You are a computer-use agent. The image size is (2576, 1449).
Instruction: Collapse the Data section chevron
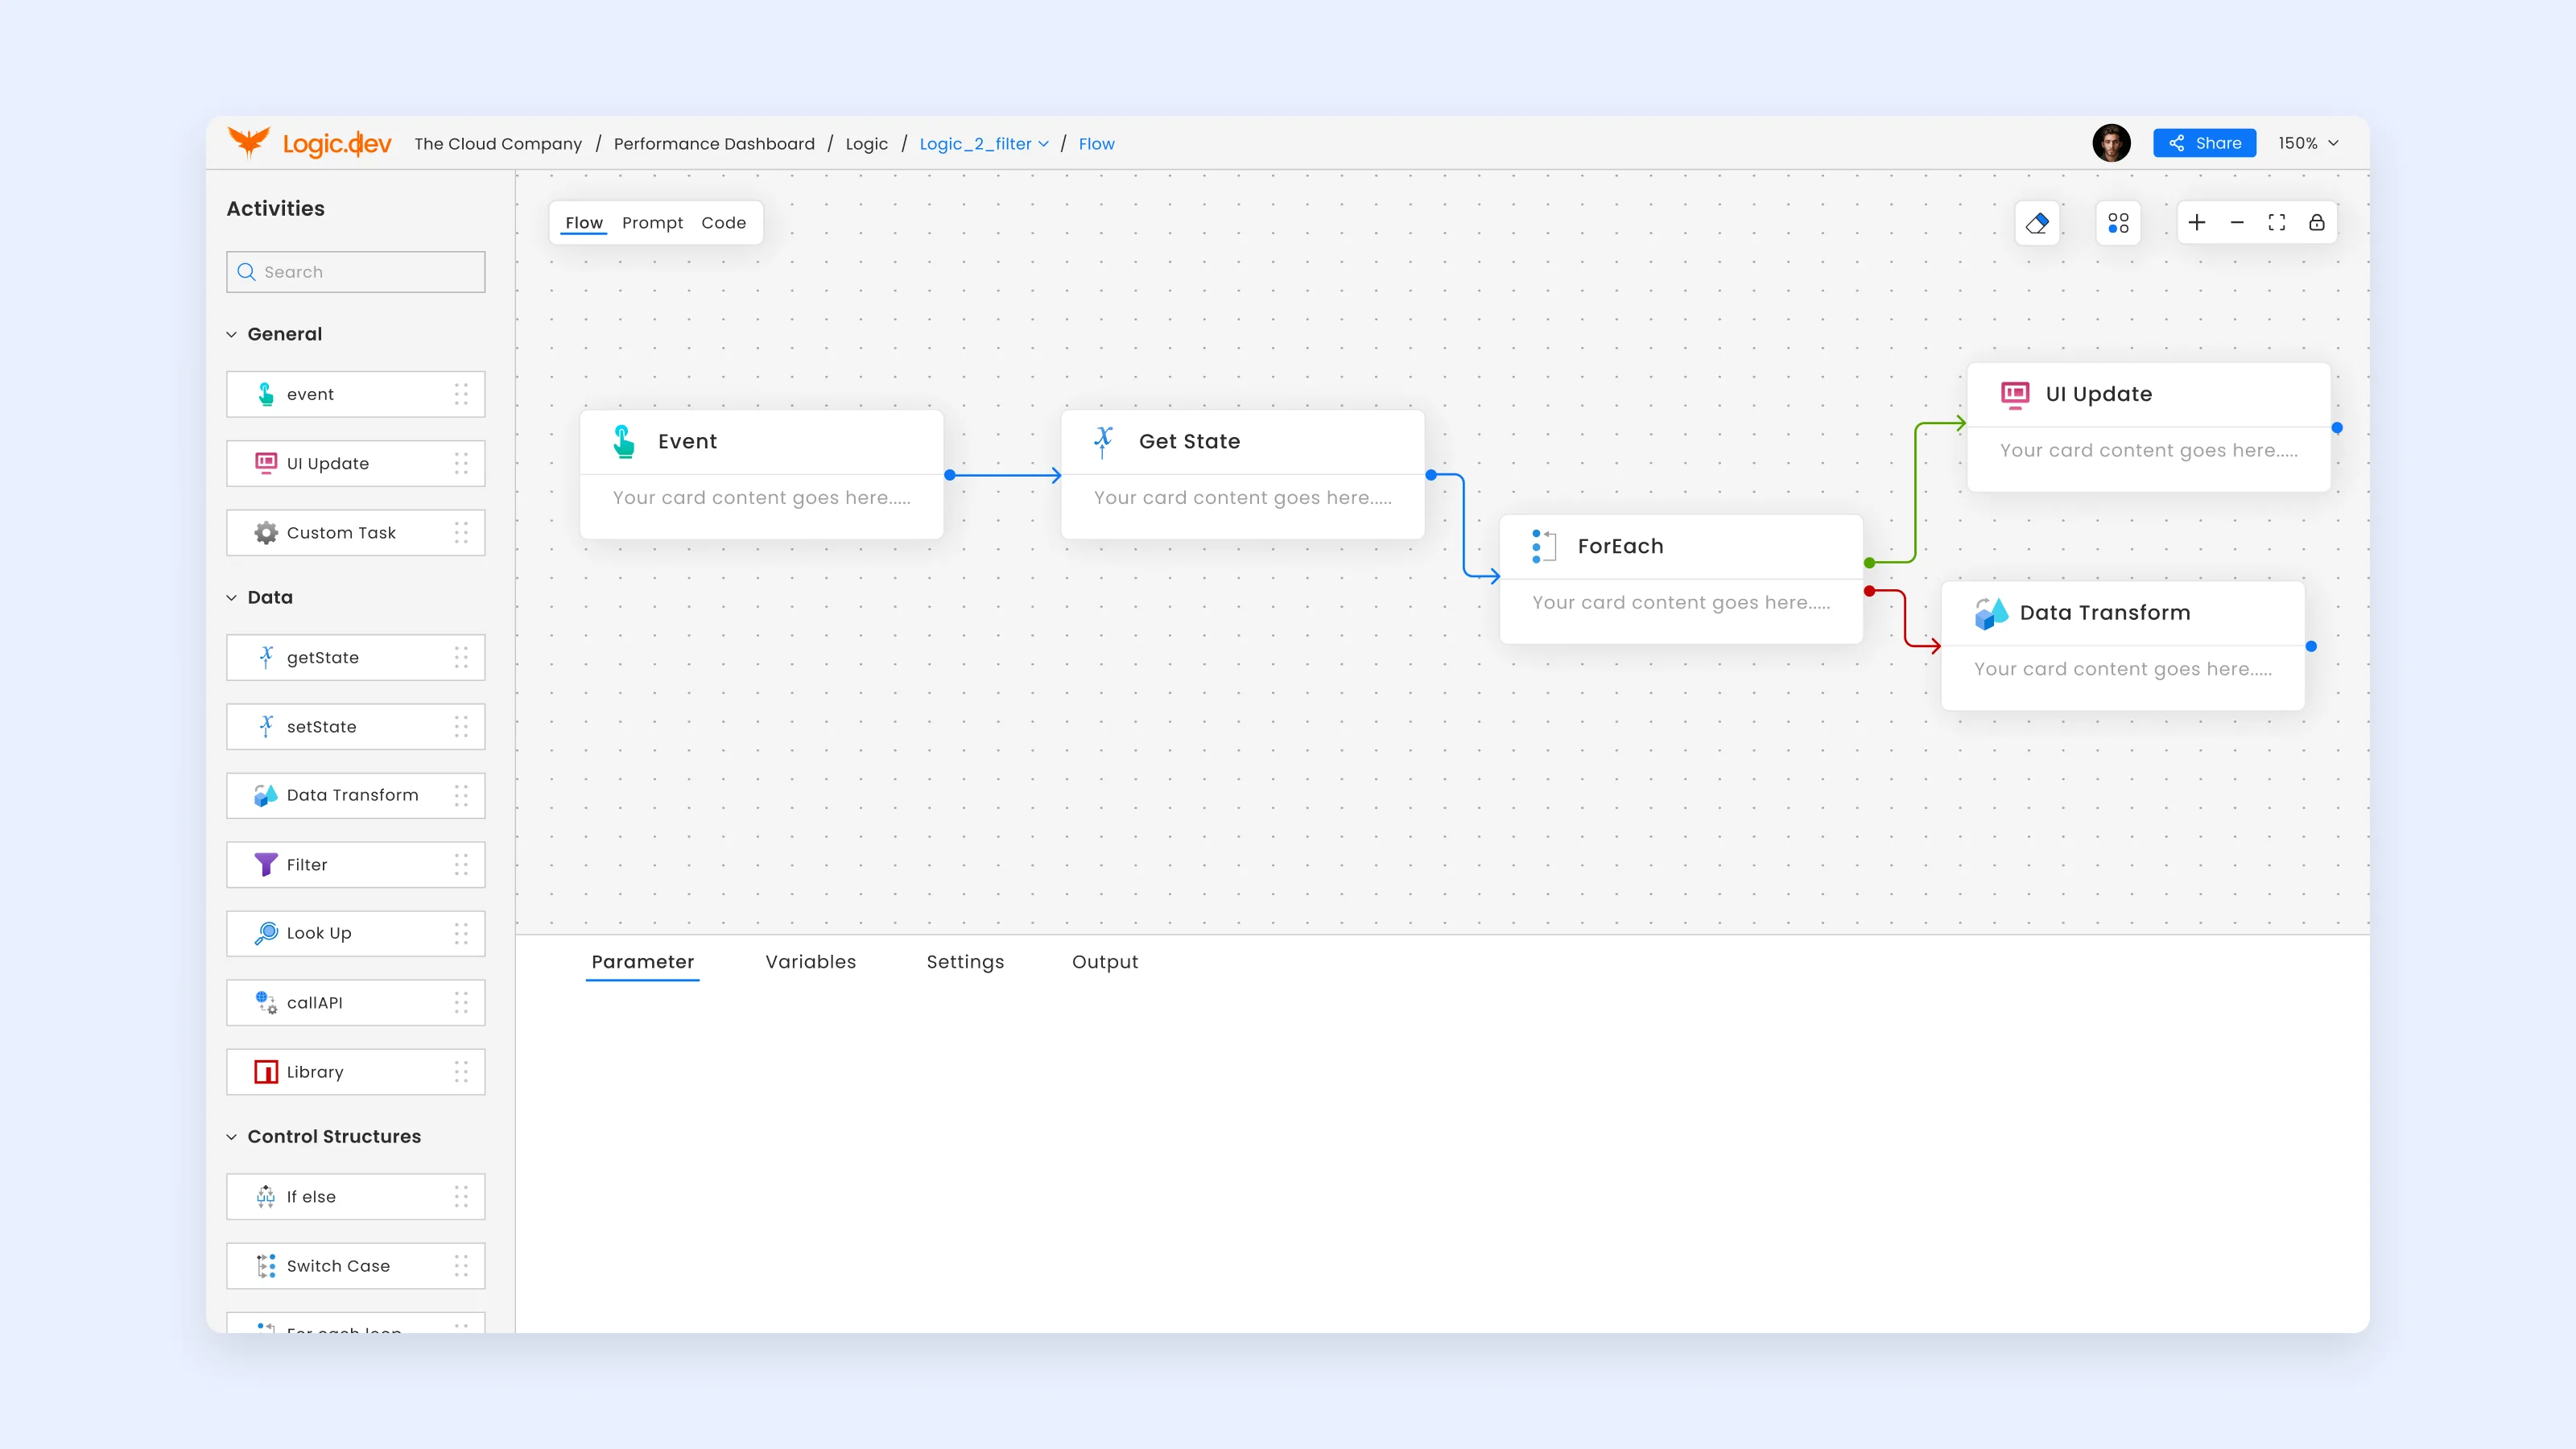point(231,598)
